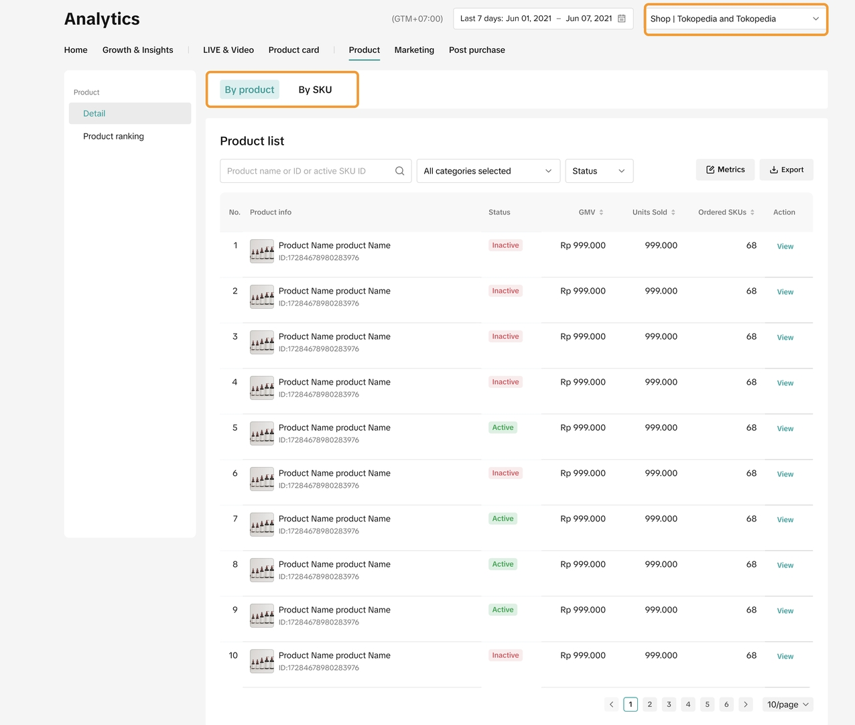Expand All categories selected dropdown

tap(488, 171)
